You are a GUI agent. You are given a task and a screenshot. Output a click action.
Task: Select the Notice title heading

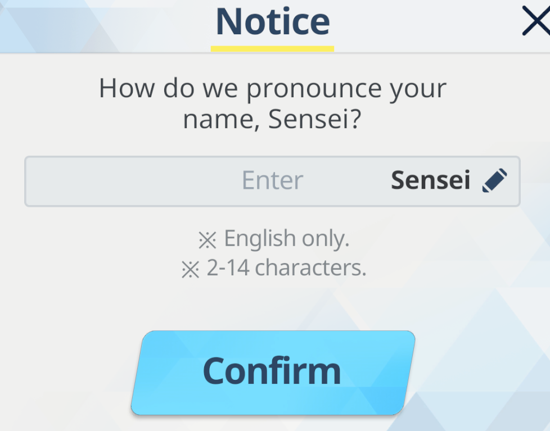(273, 22)
